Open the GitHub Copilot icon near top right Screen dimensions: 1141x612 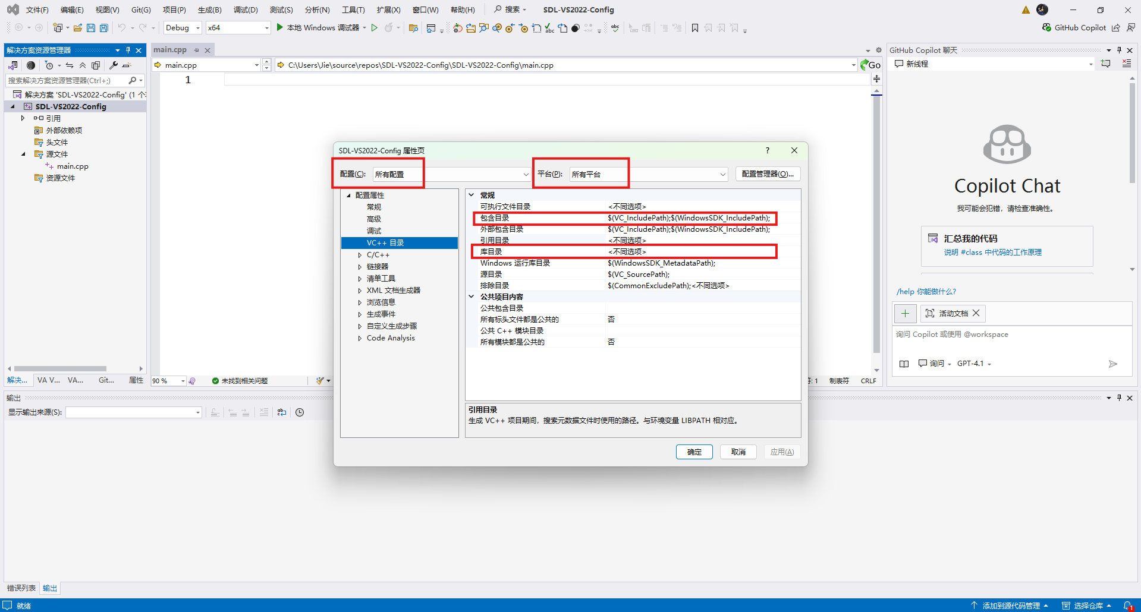click(x=1046, y=27)
